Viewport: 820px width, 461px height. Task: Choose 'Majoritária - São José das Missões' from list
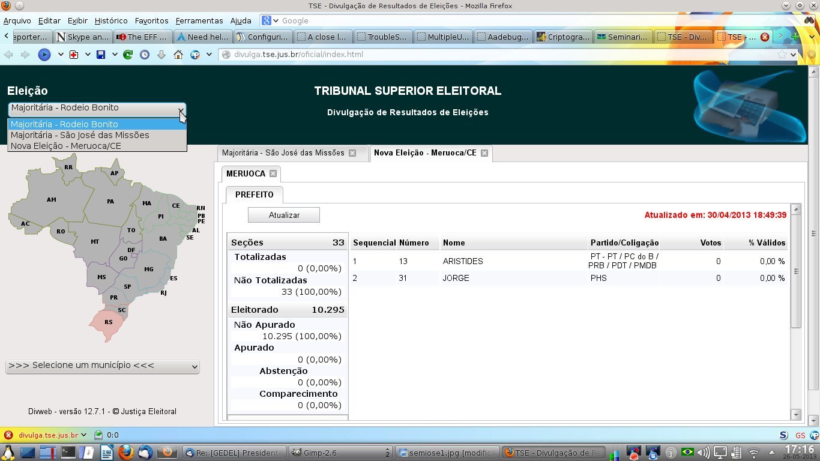[80, 135]
